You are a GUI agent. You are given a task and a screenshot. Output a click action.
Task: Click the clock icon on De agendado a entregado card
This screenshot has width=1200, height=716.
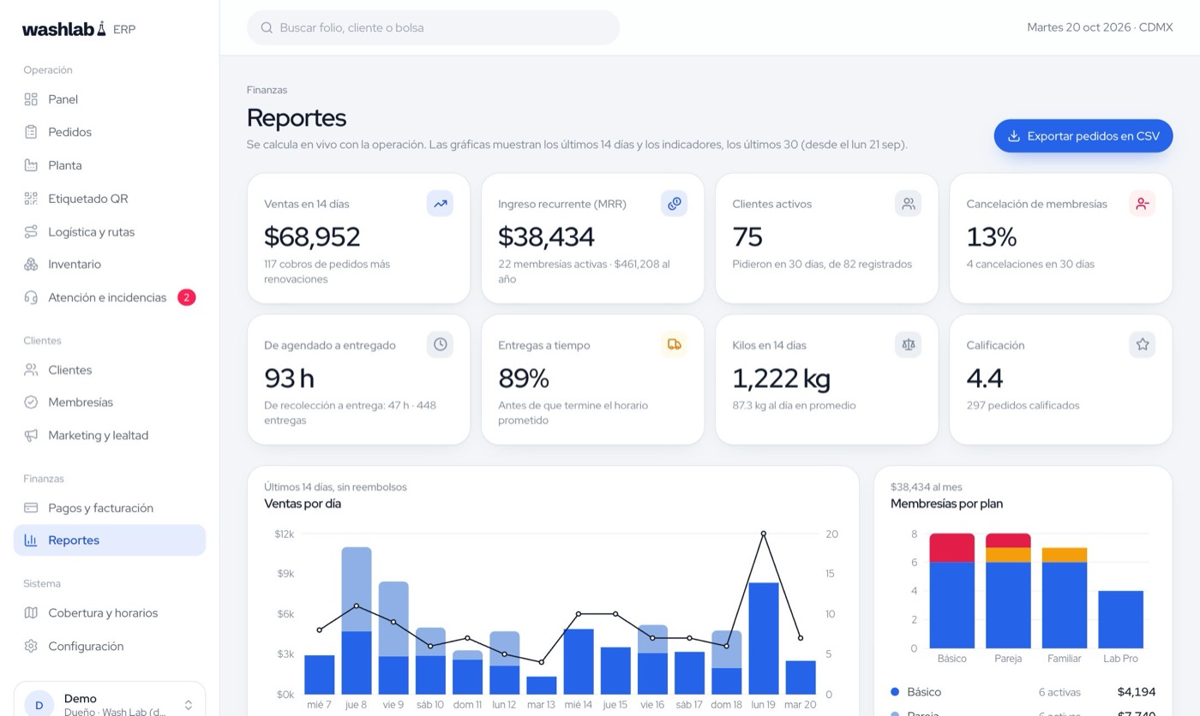tap(440, 344)
